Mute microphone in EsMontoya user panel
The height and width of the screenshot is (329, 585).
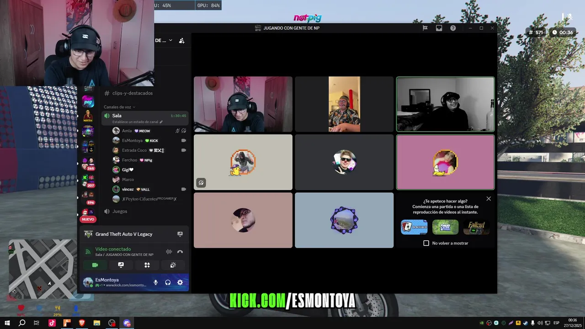[156, 282]
